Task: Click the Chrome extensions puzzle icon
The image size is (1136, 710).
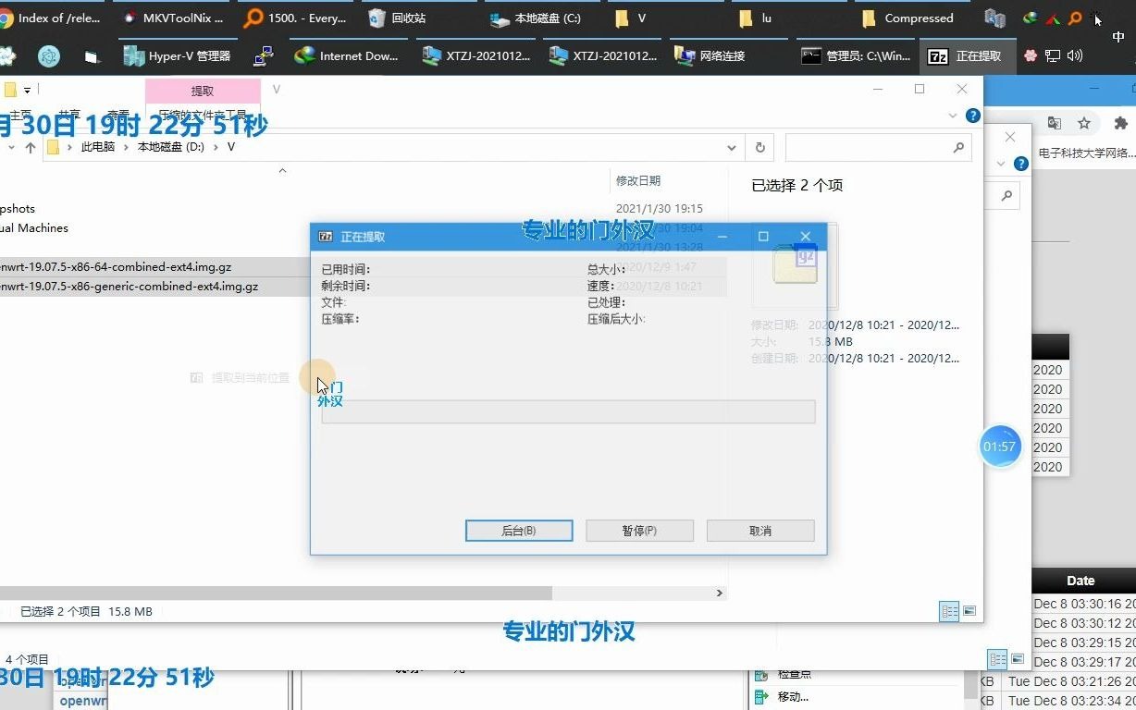Action: [x=1121, y=123]
